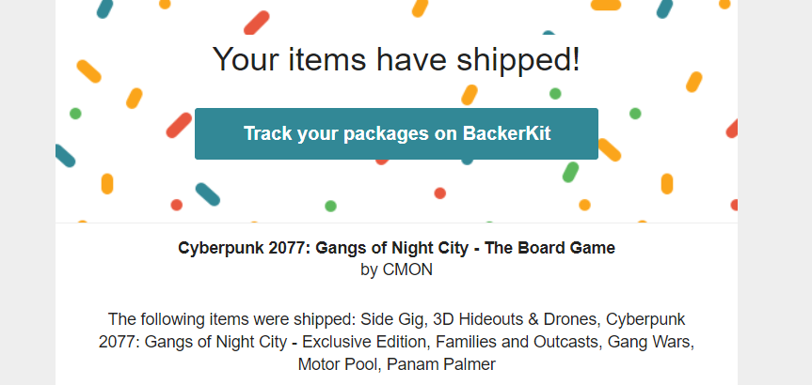
Task: Click the orange confetti pill left of the heading
Action: (x=88, y=71)
